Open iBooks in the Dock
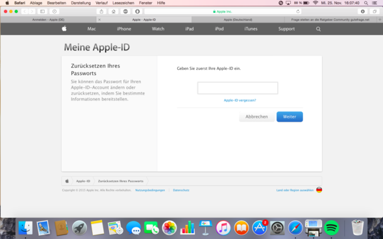The width and height of the screenshot is (383, 239). pos(241,228)
